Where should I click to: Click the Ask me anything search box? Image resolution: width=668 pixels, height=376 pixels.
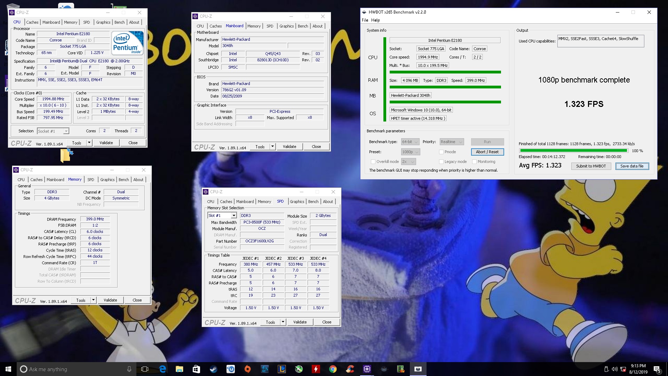click(77, 369)
